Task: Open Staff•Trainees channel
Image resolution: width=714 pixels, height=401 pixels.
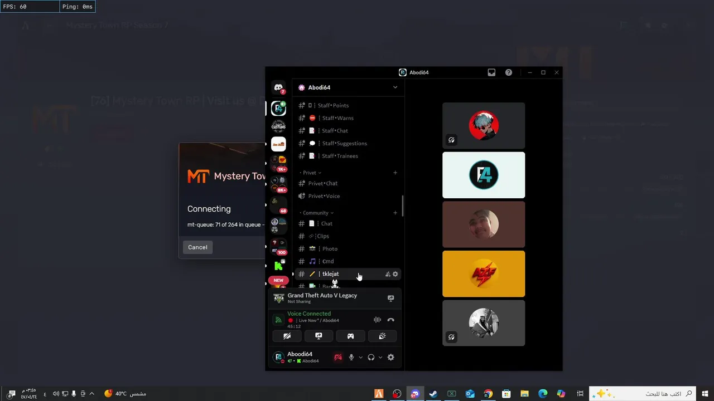Action: pyautogui.click(x=347, y=156)
